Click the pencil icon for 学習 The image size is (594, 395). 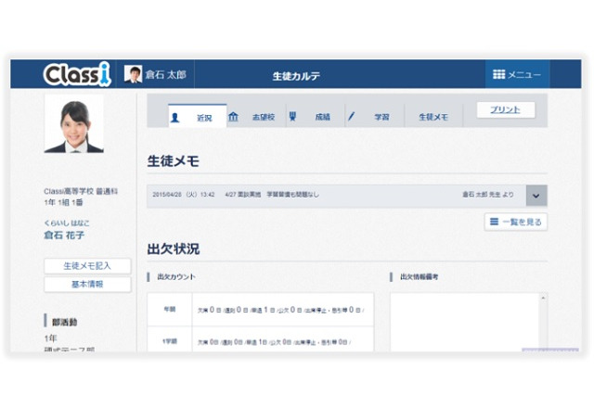pyautogui.click(x=351, y=116)
